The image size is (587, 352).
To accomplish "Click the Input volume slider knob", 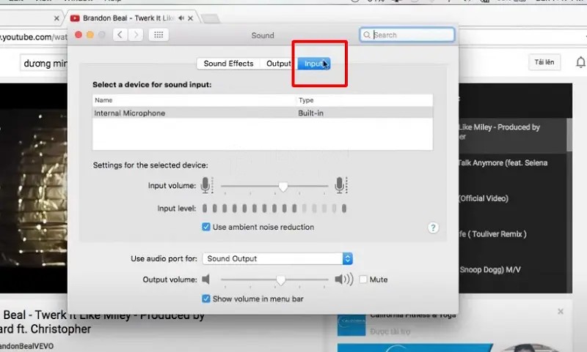I will 283,187.
